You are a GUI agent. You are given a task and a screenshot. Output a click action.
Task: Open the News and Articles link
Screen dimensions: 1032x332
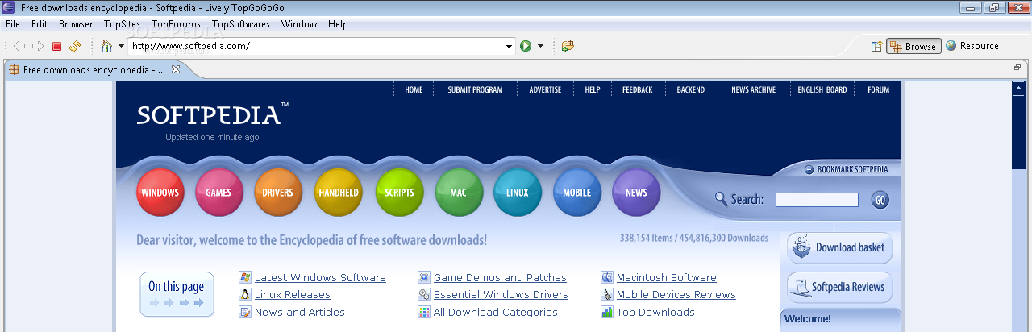point(300,313)
